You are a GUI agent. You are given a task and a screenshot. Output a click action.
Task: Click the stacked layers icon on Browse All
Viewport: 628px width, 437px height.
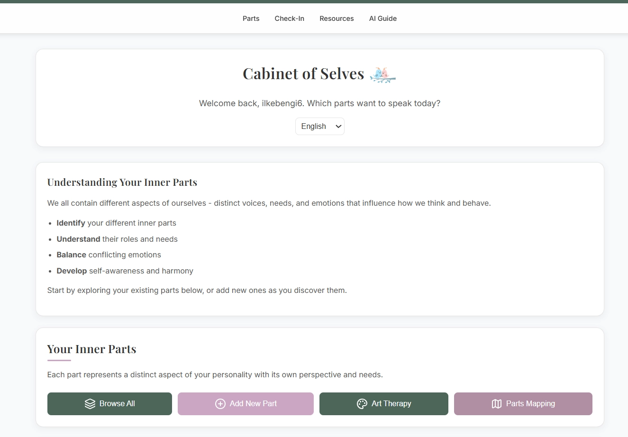point(90,404)
